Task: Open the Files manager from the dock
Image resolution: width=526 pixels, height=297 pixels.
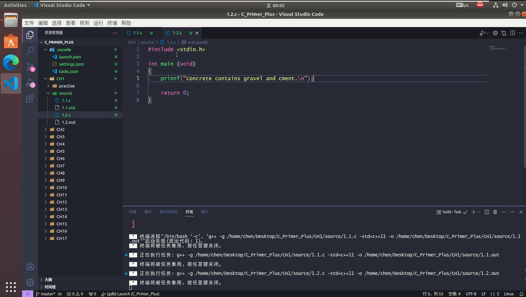Action: pos(11,20)
